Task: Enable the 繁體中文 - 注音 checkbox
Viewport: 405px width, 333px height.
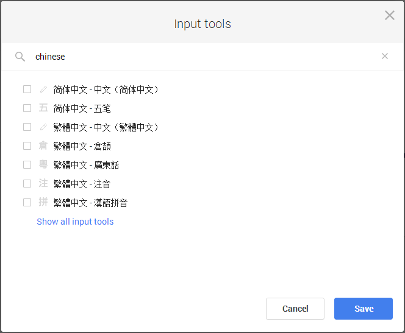Action: point(27,183)
